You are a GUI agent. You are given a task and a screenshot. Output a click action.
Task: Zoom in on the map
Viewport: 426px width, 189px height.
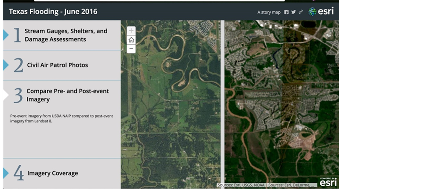click(x=131, y=31)
